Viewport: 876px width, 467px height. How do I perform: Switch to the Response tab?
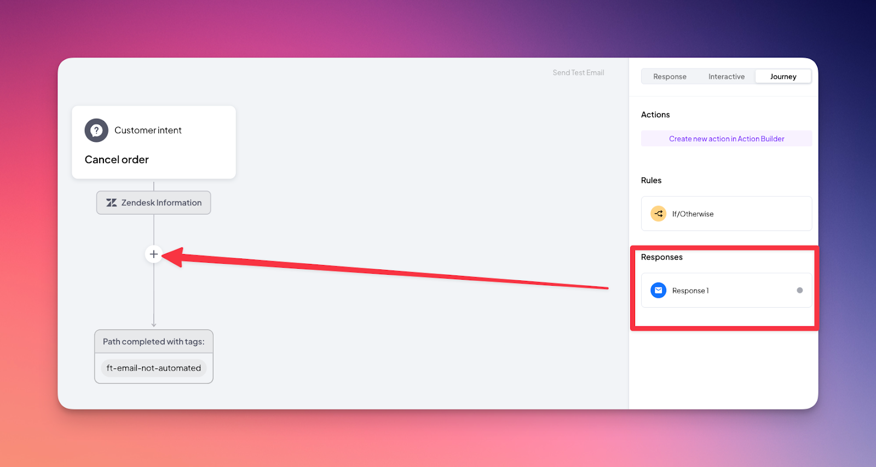[670, 77]
